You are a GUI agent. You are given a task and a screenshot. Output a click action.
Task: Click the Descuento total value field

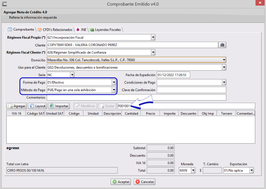tap(160, 155)
